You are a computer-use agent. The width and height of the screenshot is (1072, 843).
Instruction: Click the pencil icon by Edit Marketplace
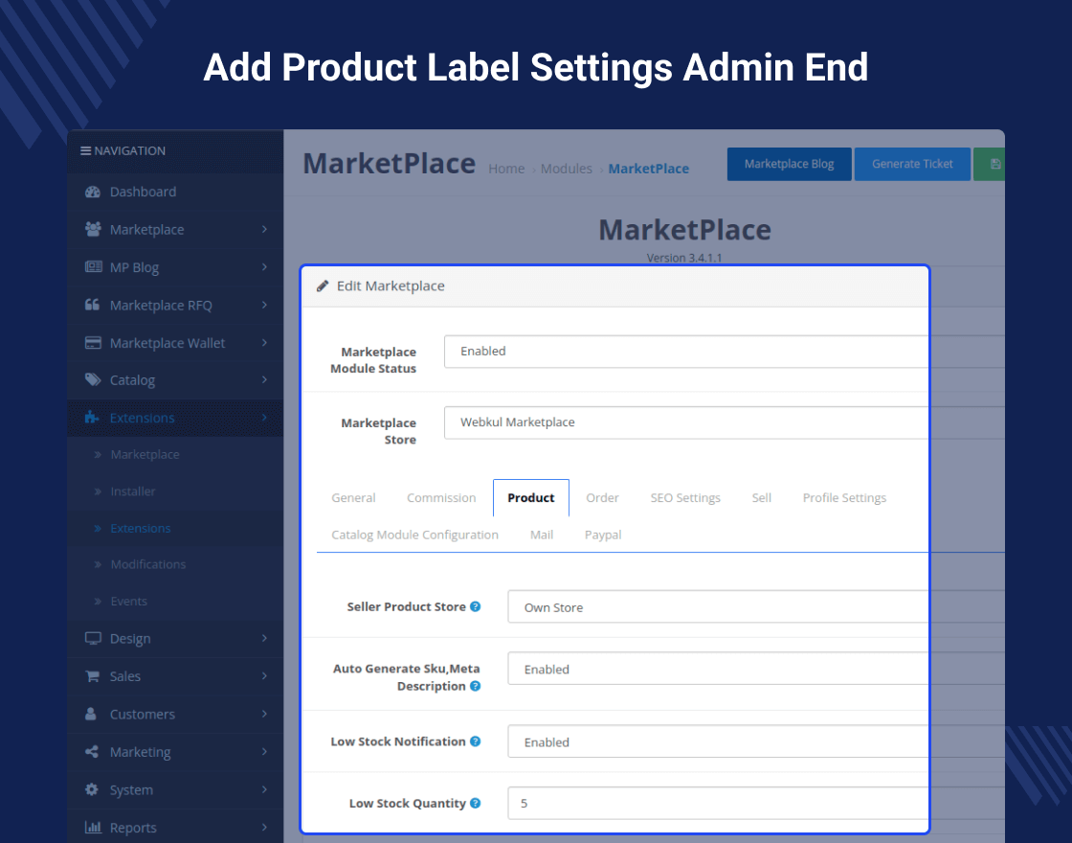[323, 286]
